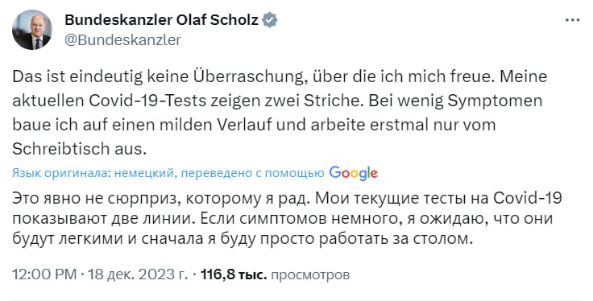Click the 116,8 тыс. view count
The height and width of the screenshot is (301, 593).
[234, 274]
